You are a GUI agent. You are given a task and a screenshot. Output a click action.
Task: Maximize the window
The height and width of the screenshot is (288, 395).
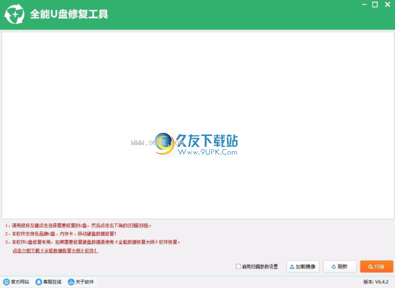coord(375,4)
